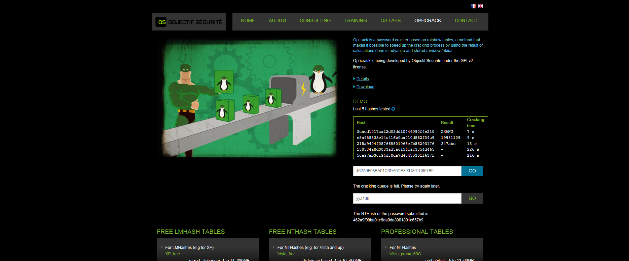Expand the professional For NTHashes arrow
The width and height of the screenshot is (629, 261).
[x=386, y=247]
